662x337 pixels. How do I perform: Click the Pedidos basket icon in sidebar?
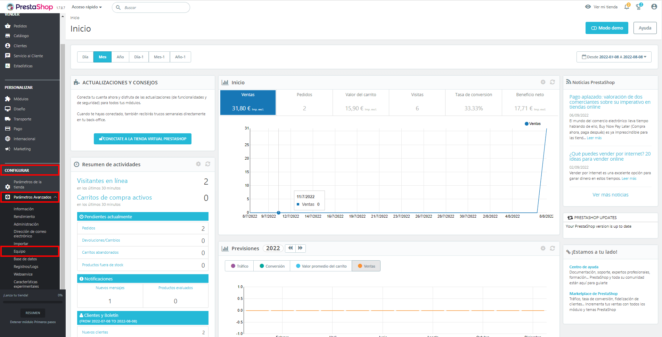click(x=8, y=26)
